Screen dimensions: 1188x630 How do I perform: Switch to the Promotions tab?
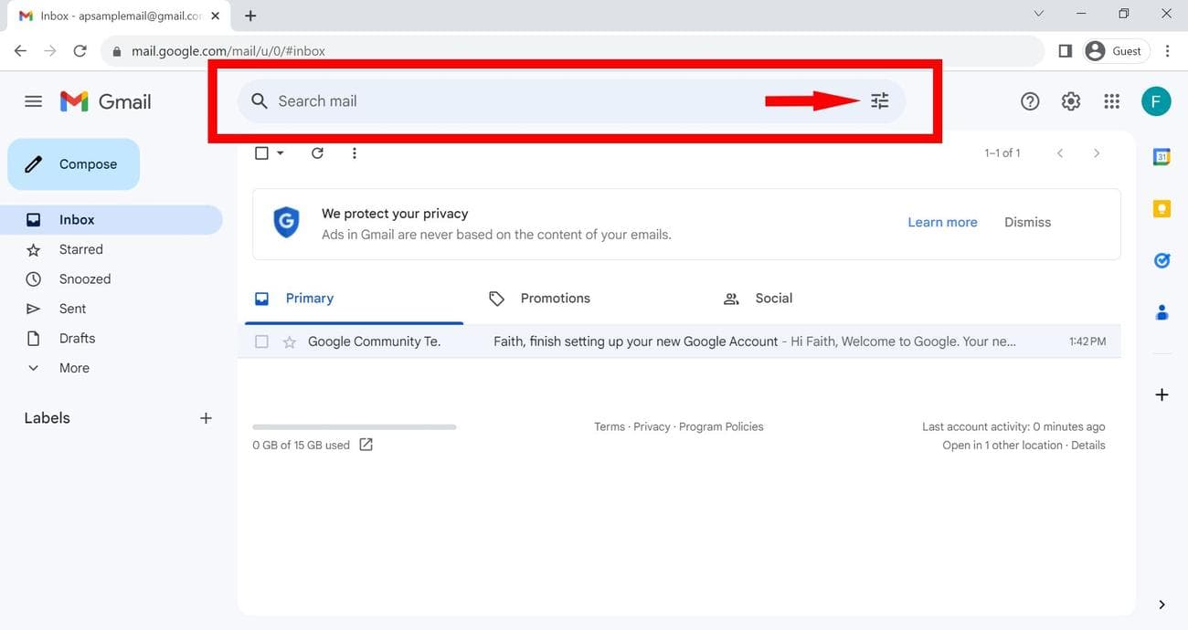555,298
